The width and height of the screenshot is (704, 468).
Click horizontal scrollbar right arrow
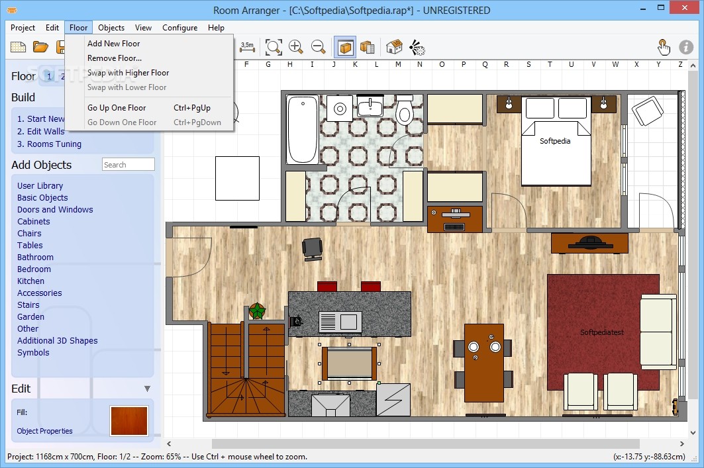[x=681, y=444]
